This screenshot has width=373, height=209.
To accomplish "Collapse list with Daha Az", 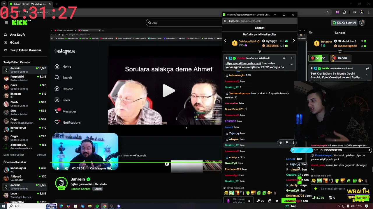I will [41, 155].
